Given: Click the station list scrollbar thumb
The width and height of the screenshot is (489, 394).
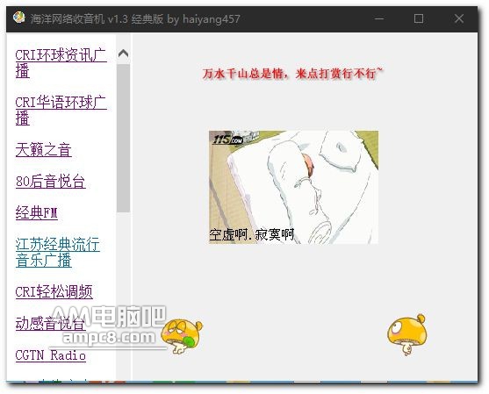Looking at the screenshot, I should 124,138.
